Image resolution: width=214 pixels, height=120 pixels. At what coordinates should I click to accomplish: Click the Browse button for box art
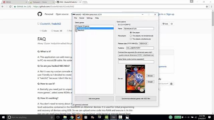(150, 76)
